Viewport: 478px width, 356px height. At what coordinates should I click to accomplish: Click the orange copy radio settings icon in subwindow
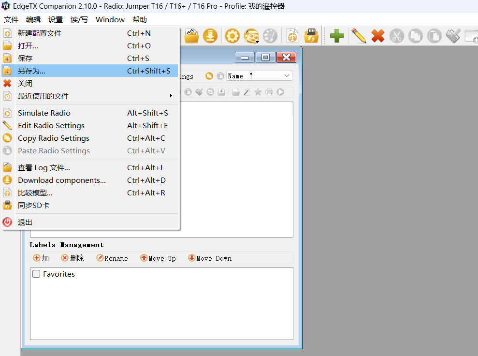(x=209, y=76)
